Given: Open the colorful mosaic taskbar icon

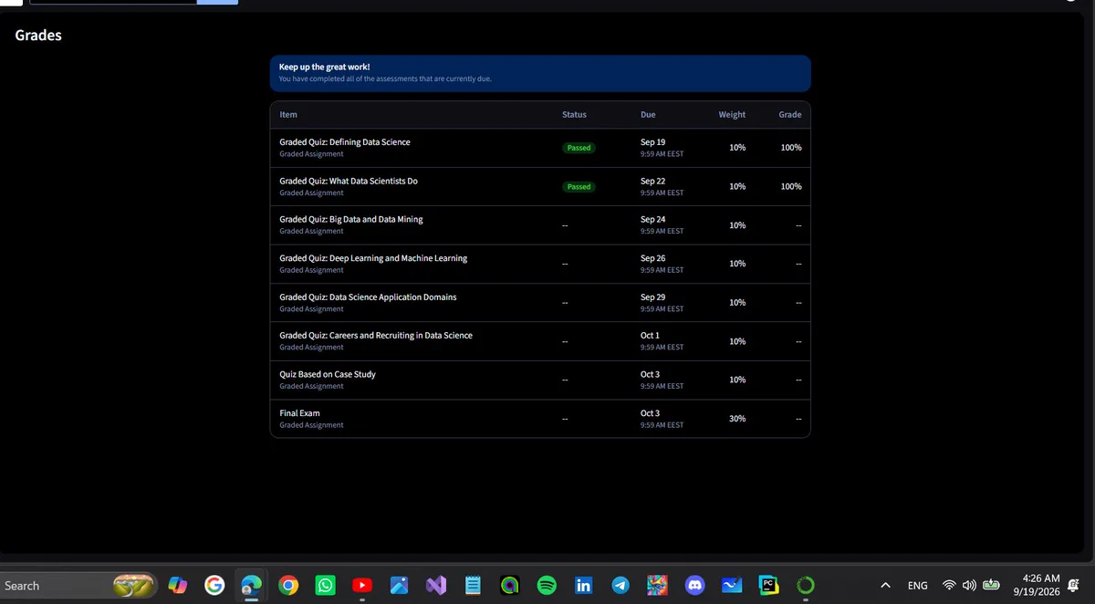Looking at the screenshot, I should (x=657, y=585).
